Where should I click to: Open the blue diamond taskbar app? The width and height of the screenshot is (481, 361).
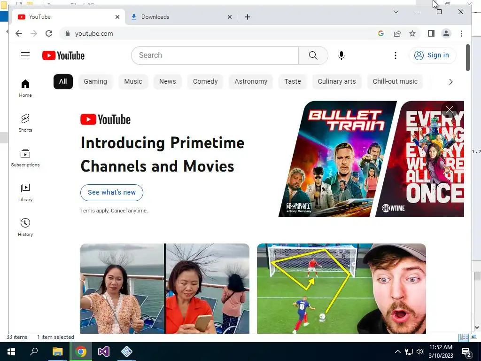[126, 352]
